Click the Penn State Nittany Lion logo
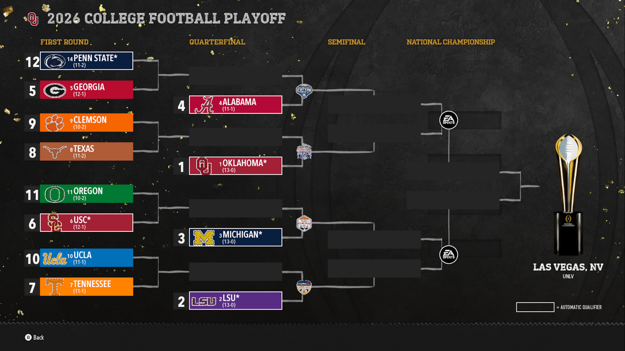The height and width of the screenshot is (351, 625). click(x=55, y=61)
